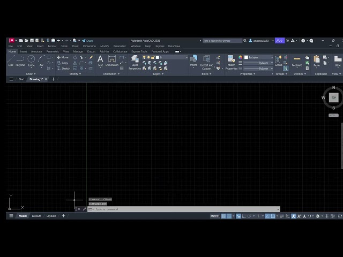Image resolution: width=343 pixels, height=257 pixels.
Task: Expand the Draw panel
Action: point(31,74)
